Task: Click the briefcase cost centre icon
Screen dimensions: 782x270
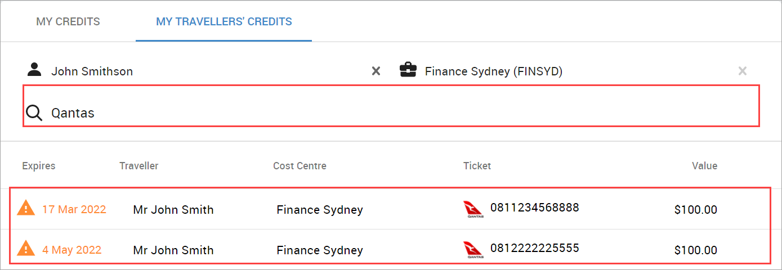Action: pos(408,70)
